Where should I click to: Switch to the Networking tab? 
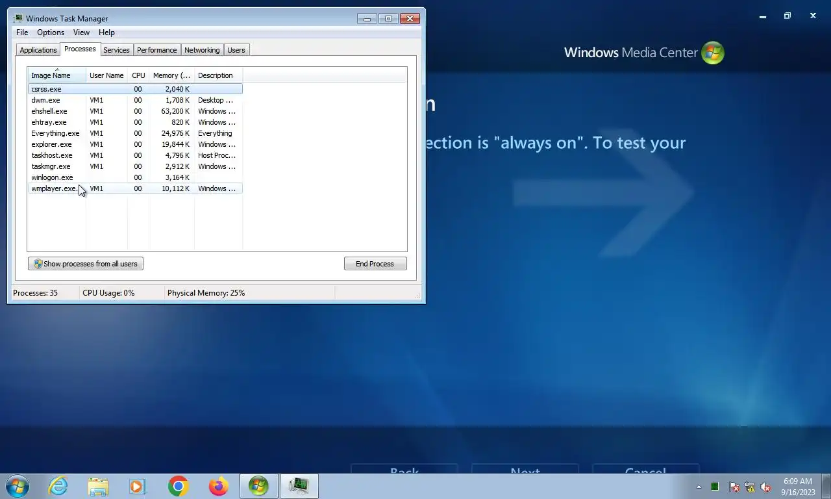(x=202, y=50)
